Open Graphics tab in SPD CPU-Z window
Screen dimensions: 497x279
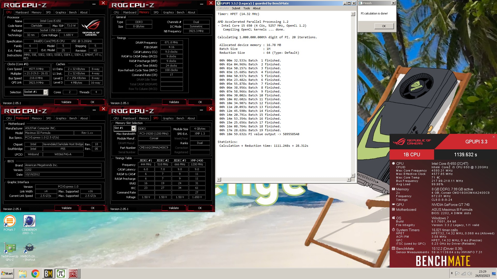168,118
